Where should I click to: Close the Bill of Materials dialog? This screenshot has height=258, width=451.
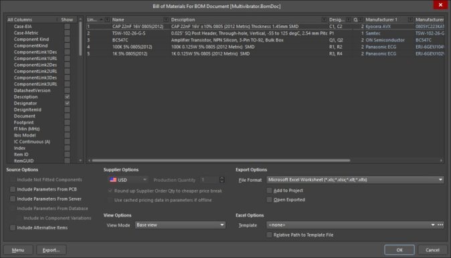click(x=440, y=5)
